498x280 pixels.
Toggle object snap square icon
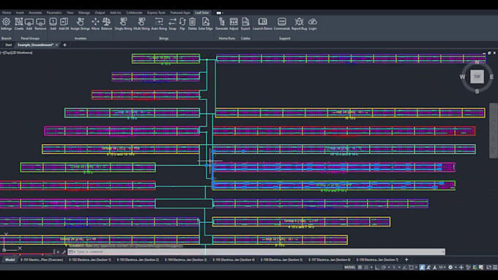412,268
